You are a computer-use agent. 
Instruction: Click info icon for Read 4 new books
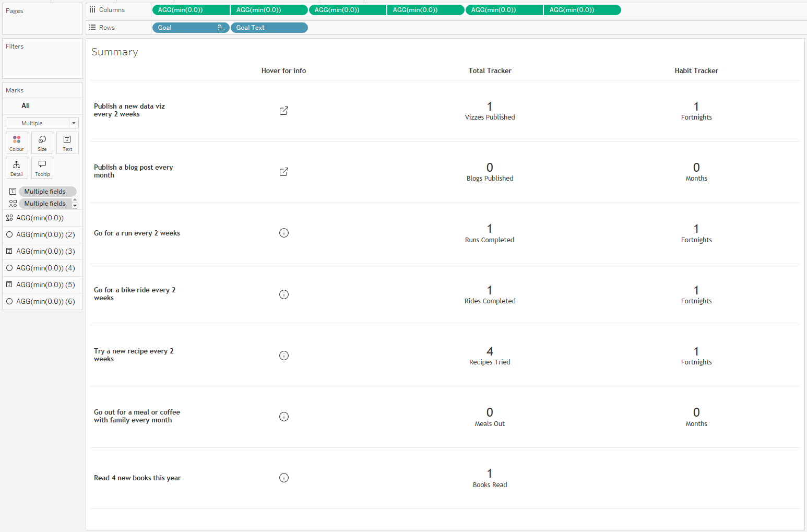[x=284, y=478]
